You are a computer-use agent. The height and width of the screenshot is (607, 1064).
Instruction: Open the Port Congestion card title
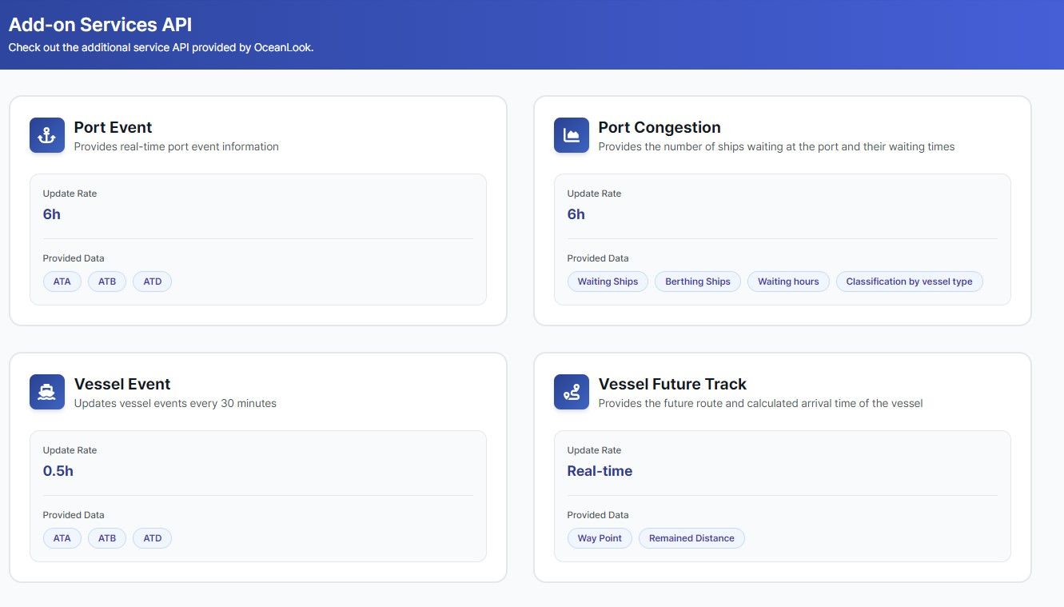(x=659, y=127)
